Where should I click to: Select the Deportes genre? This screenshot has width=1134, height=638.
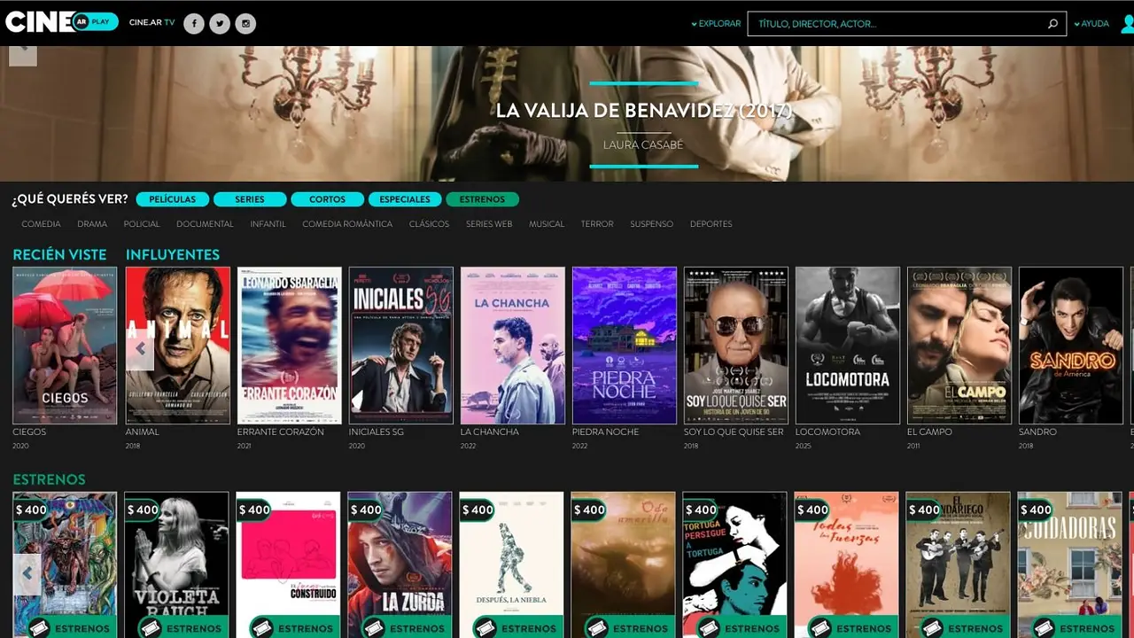coord(711,224)
